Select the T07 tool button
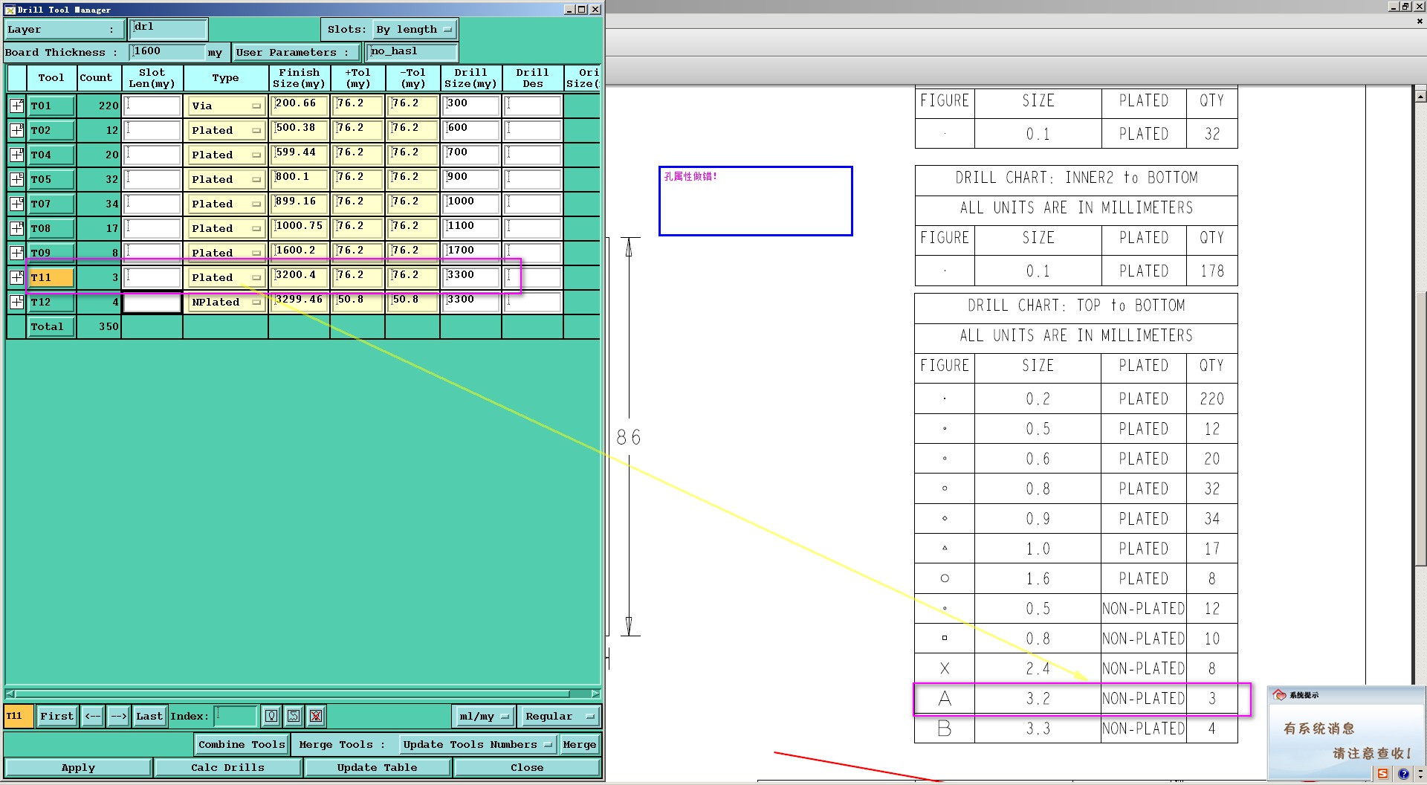Screen dimensions: 1427x785 [x=51, y=204]
